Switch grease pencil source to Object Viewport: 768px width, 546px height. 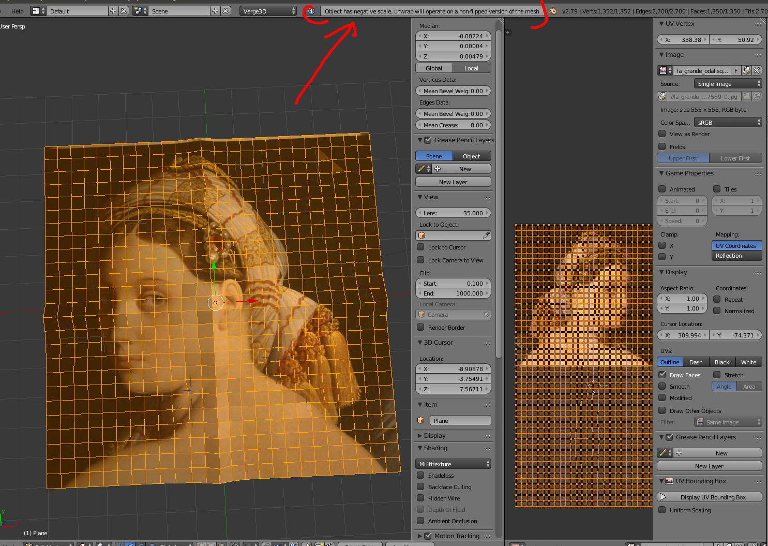pos(472,156)
